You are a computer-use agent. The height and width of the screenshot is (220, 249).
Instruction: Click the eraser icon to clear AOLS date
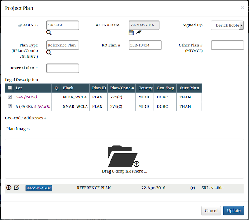coord(139,32)
